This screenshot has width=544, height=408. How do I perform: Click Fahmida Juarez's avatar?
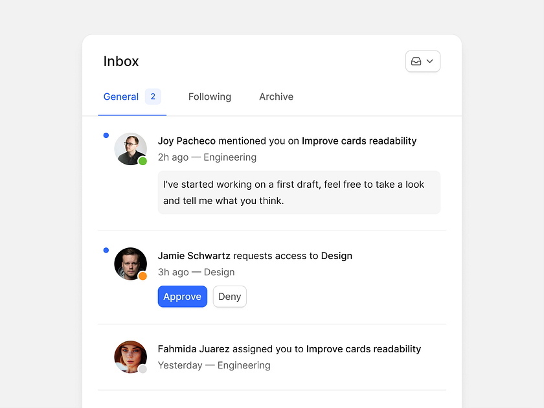pyautogui.click(x=130, y=357)
